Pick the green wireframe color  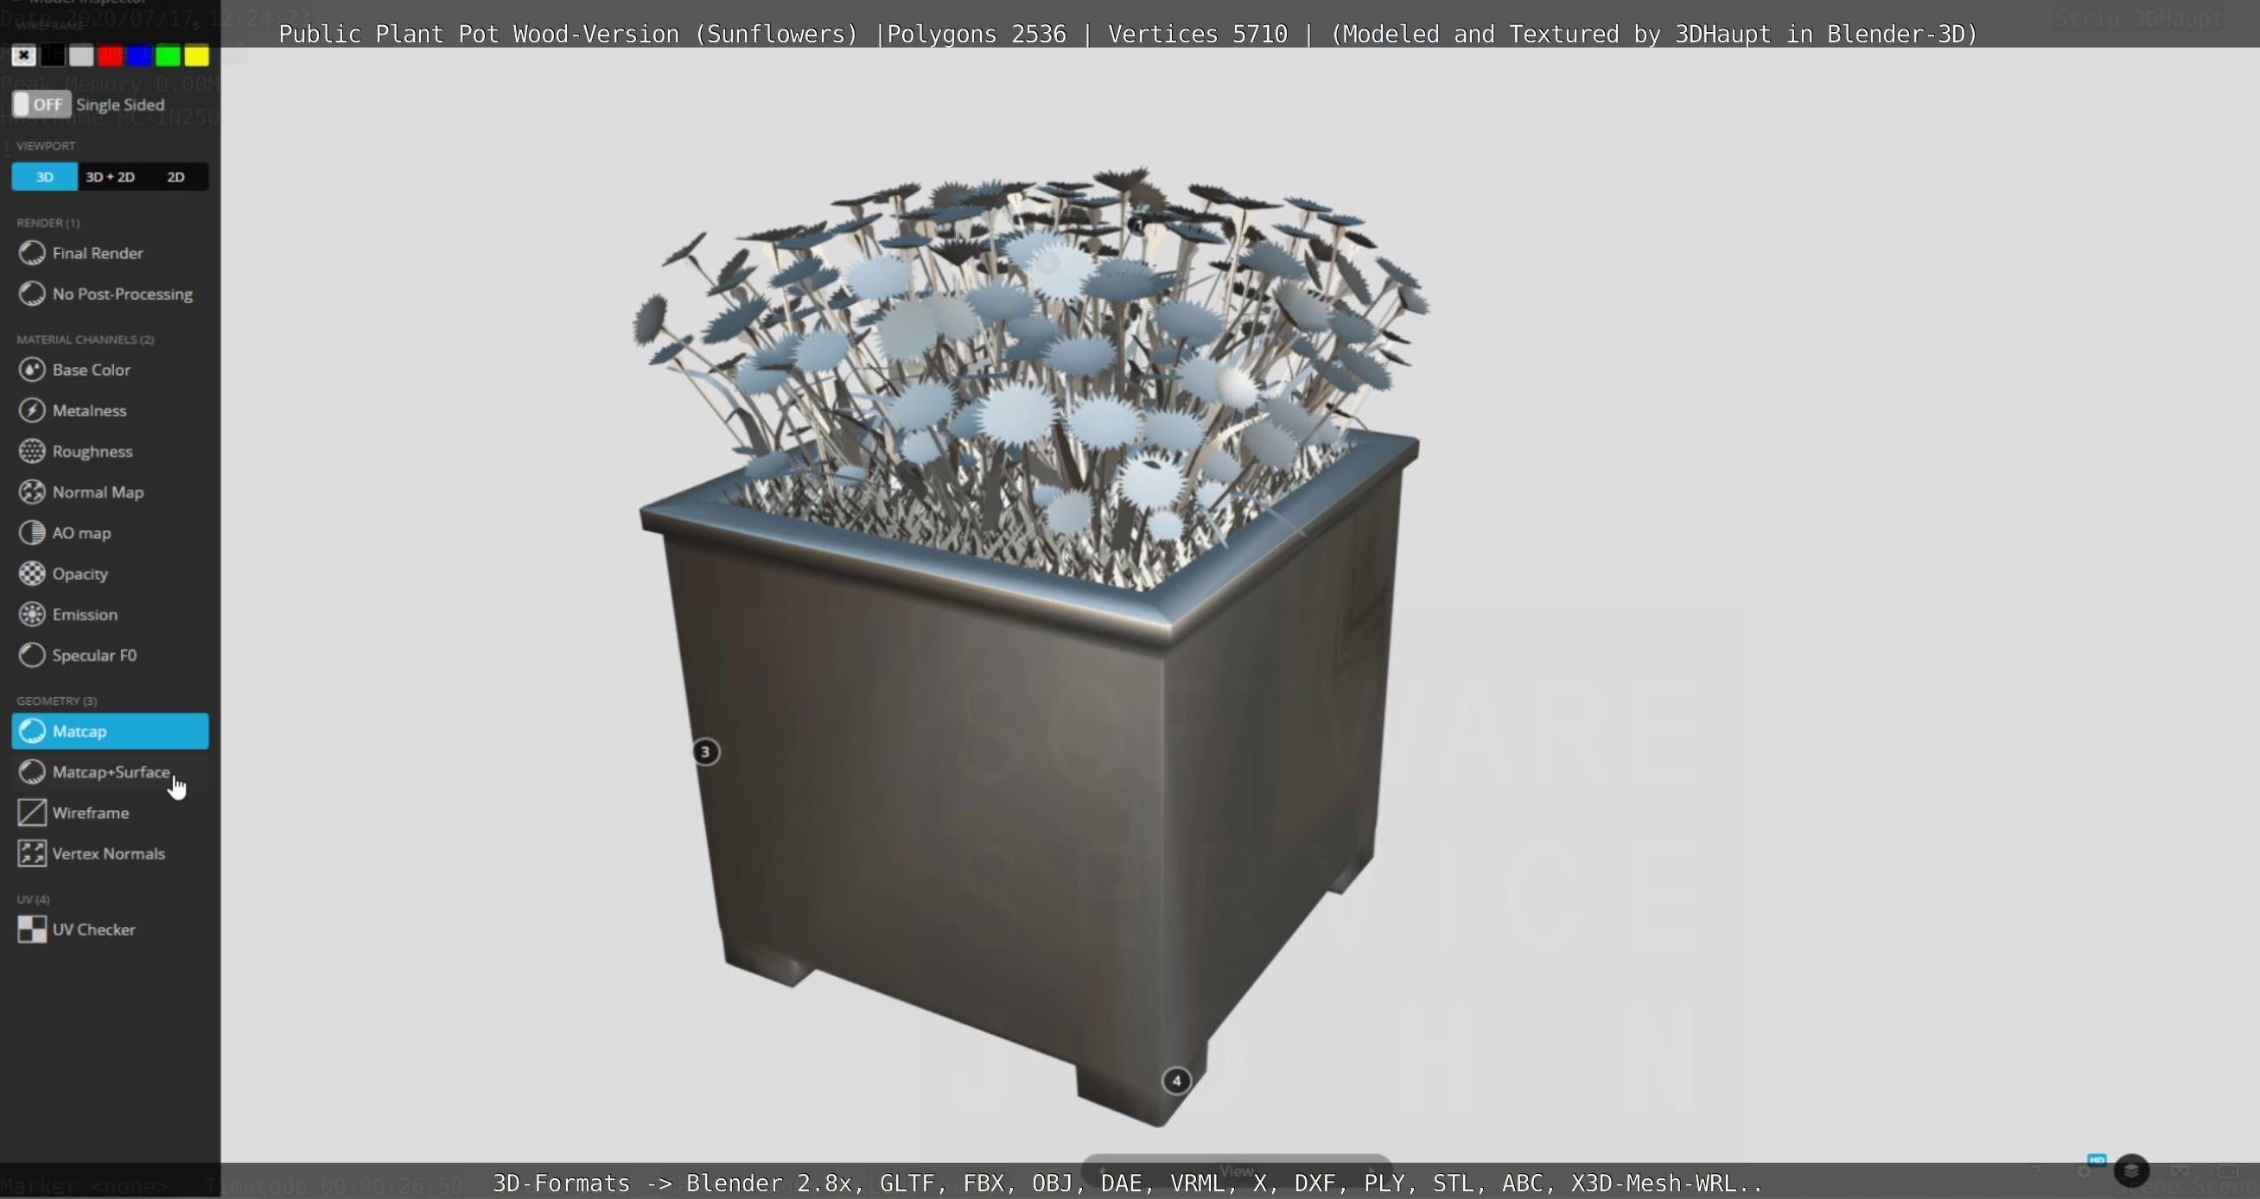(x=169, y=56)
